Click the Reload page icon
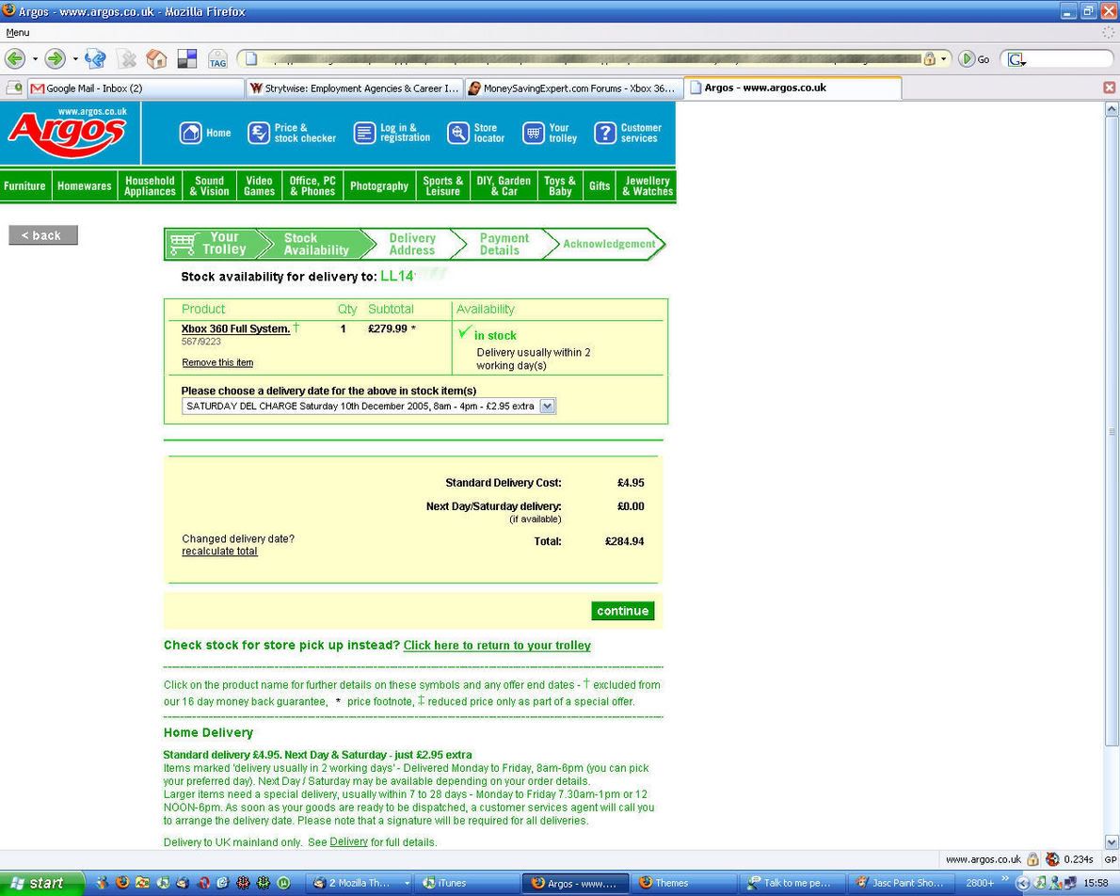This screenshot has height=896, width=1120. point(95,59)
